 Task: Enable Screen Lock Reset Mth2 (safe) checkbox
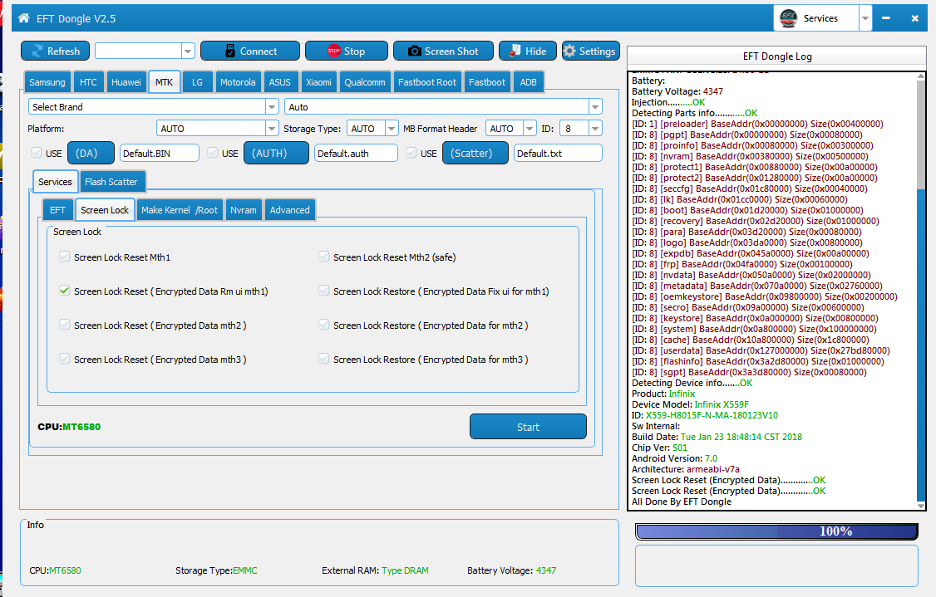[324, 257]
